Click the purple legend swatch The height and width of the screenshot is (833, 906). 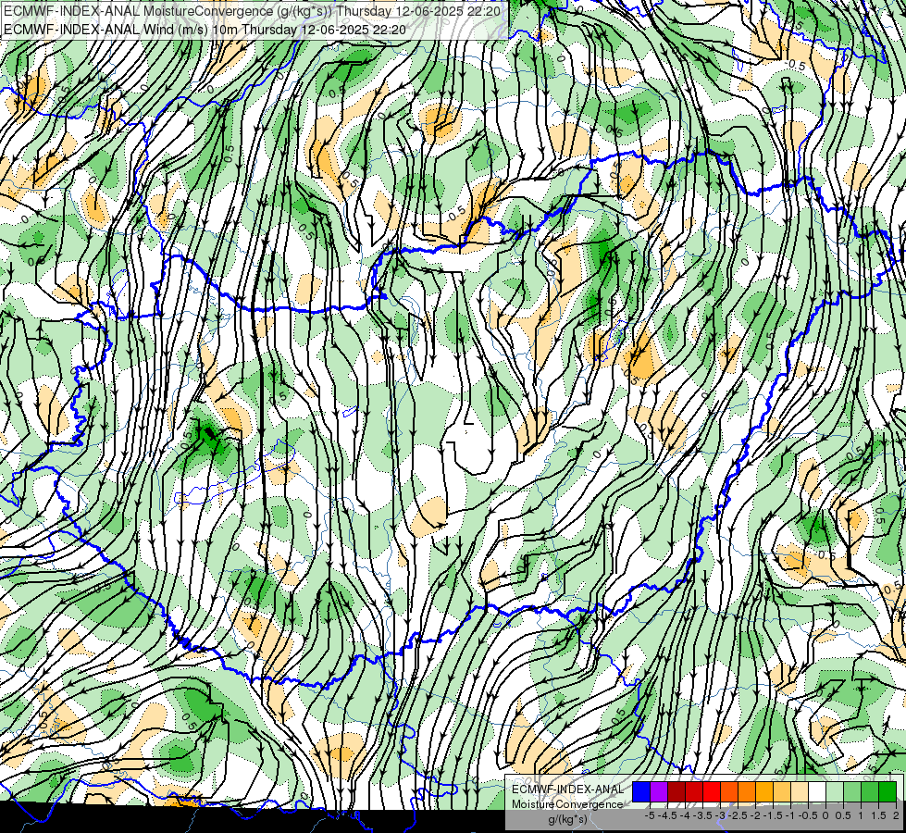coord(659,791)
